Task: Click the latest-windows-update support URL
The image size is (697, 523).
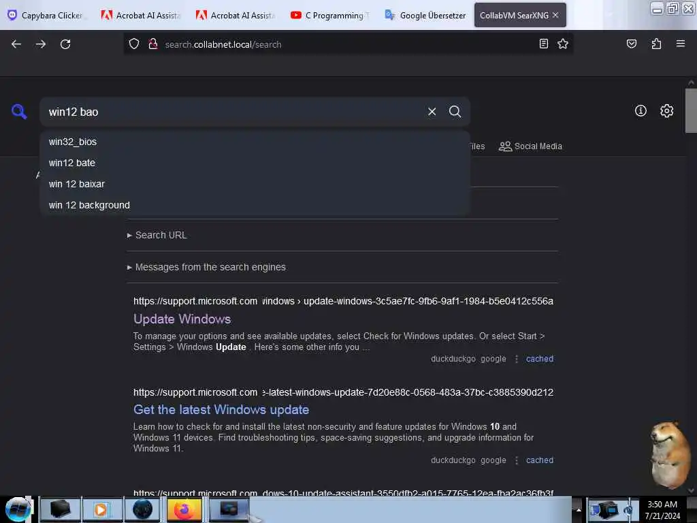Action: 343,392
